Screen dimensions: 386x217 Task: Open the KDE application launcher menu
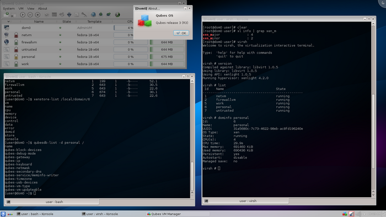pos(3,214)
